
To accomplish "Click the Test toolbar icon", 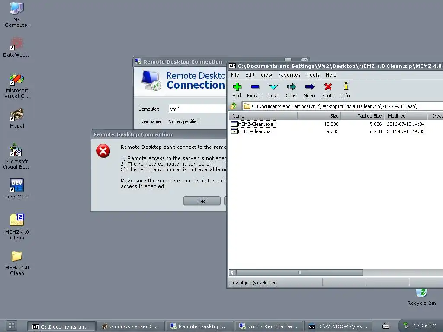I will click(x=273, y=90).
